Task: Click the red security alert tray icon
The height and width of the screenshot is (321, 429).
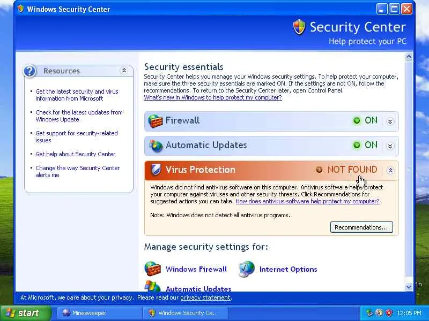Action: tap(389, 312)
